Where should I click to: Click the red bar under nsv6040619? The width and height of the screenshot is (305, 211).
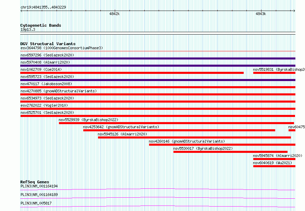tap(274, 166)
